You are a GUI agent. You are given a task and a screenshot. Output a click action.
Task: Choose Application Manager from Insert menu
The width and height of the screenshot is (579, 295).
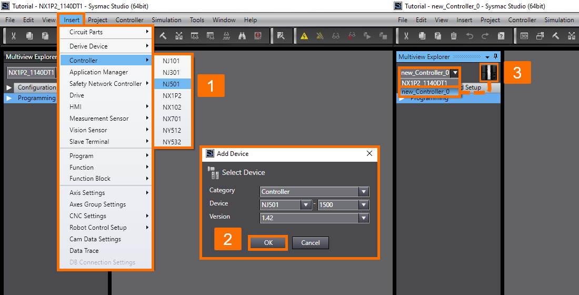(106, 72)
